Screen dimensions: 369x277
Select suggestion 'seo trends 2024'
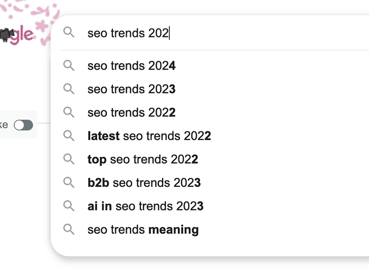click(x=131, y=66)
